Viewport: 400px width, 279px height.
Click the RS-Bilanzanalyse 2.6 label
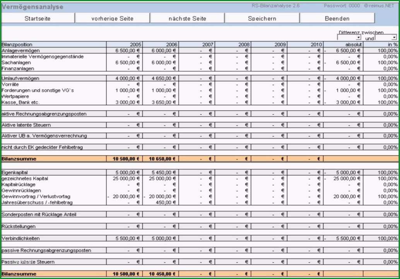click(275, 6)
